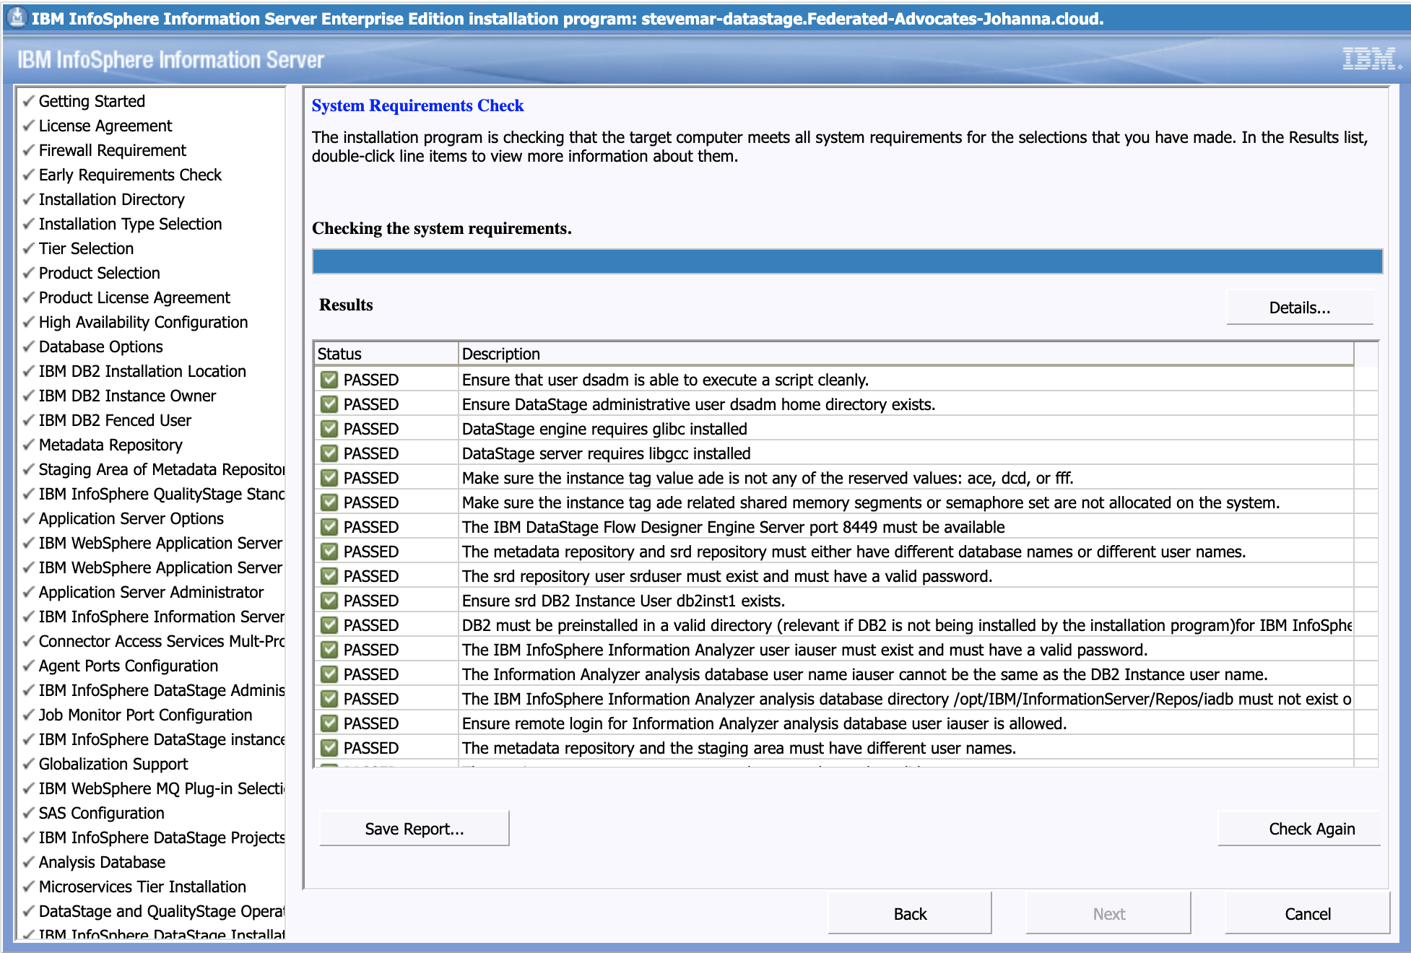Click 'Ensure srd DB2 Instance User db2inst1 exists.' text

tap(623, 601)
